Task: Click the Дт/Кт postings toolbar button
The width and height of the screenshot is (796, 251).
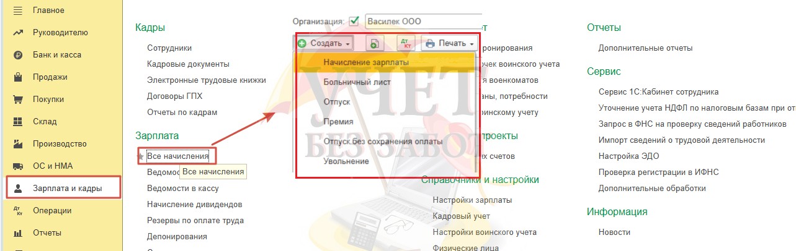Action: (x=407, y=43)
